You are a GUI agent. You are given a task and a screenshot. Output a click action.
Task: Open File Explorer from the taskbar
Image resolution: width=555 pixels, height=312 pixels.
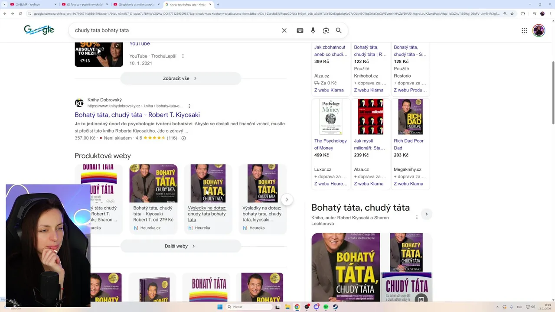point(287,307)
